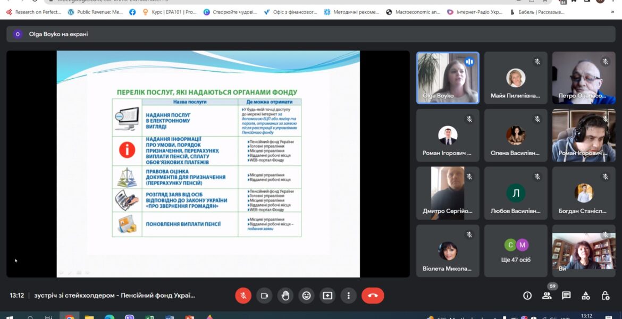Open the Ще 47 осіб overflow tile
Image resolution: width=622 pixels, height=319 pixels.
(x=516, y=251)
